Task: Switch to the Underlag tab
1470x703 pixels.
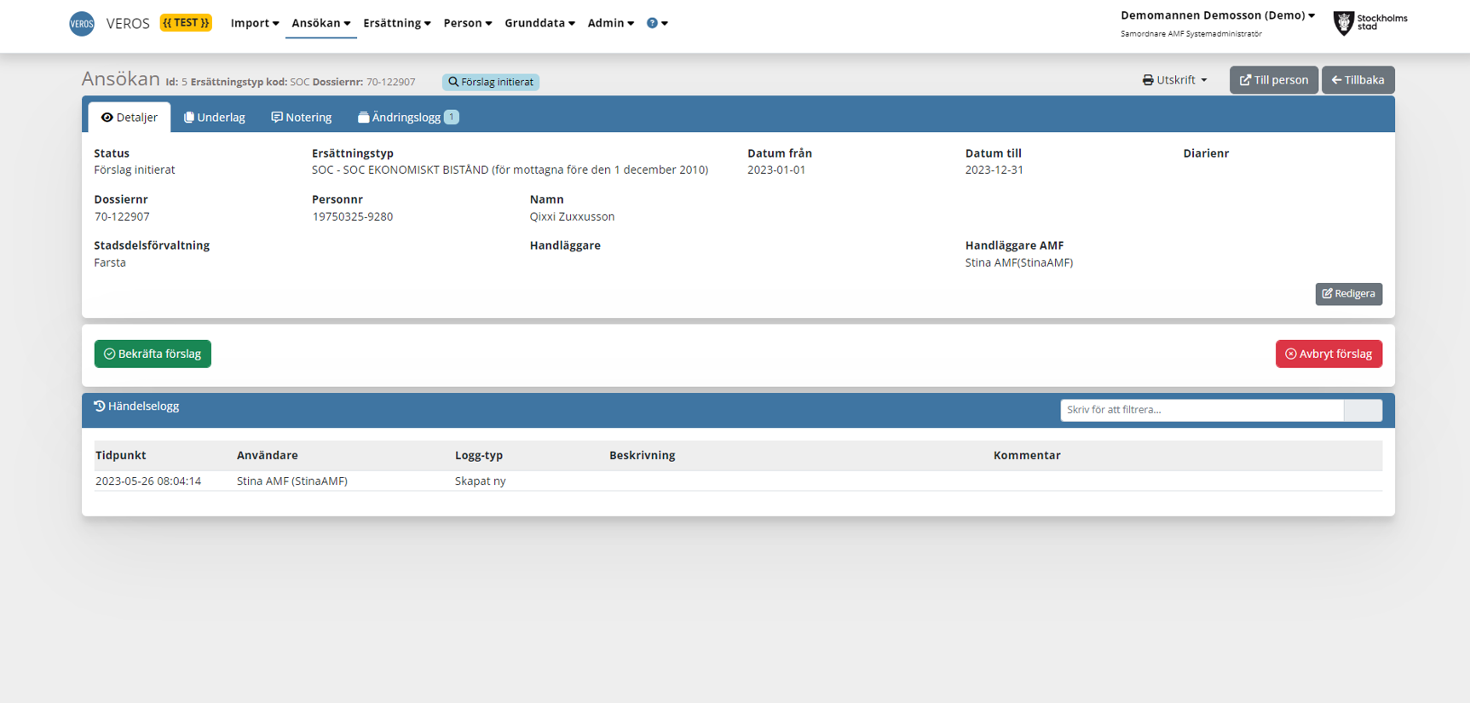Action: (215, 118)
